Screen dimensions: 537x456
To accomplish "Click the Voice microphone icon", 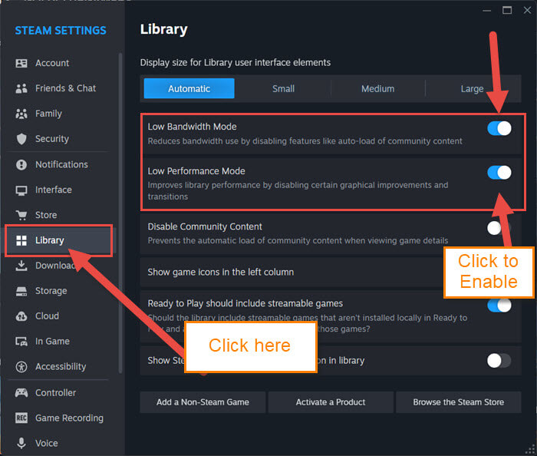I will 21,443.
